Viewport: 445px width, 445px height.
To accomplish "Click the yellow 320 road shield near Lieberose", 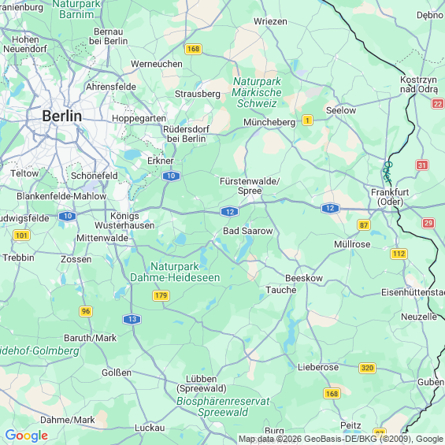I will (367, 368).
